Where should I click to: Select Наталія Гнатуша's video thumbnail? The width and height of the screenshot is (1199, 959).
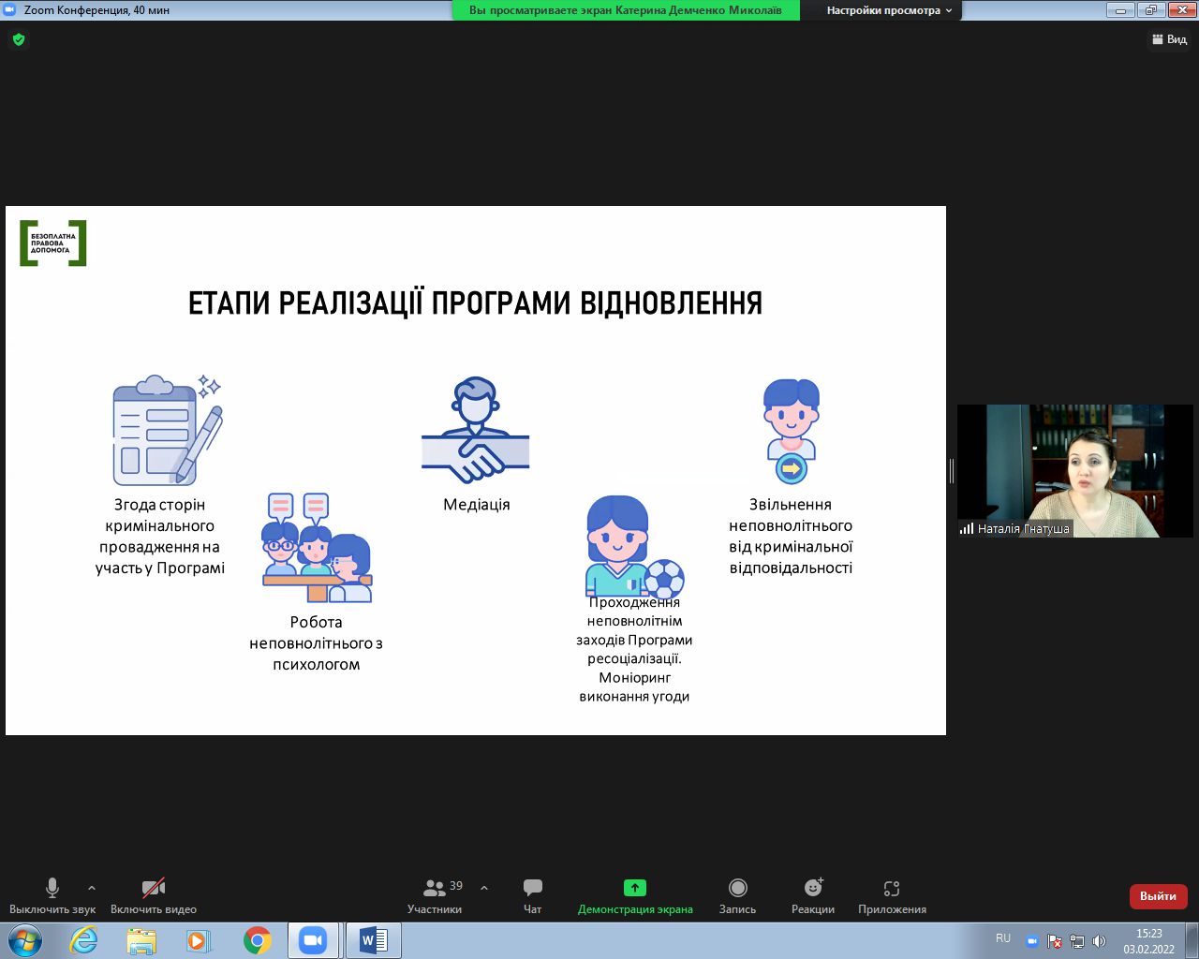1074,471
